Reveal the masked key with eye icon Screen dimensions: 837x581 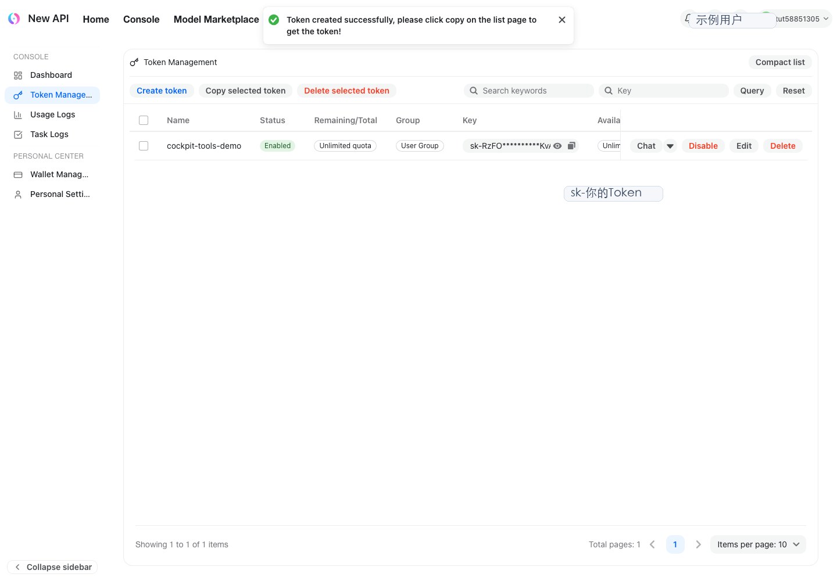click(x=557, y=146)
